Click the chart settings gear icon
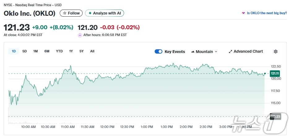Viewport: 292px width, 138px height. 276,51
